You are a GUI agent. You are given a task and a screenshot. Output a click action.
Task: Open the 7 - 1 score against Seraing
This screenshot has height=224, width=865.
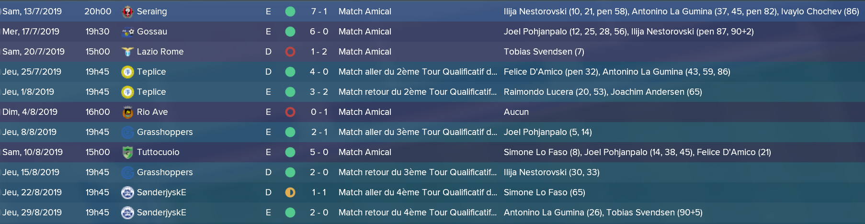(x=319, y=11)
